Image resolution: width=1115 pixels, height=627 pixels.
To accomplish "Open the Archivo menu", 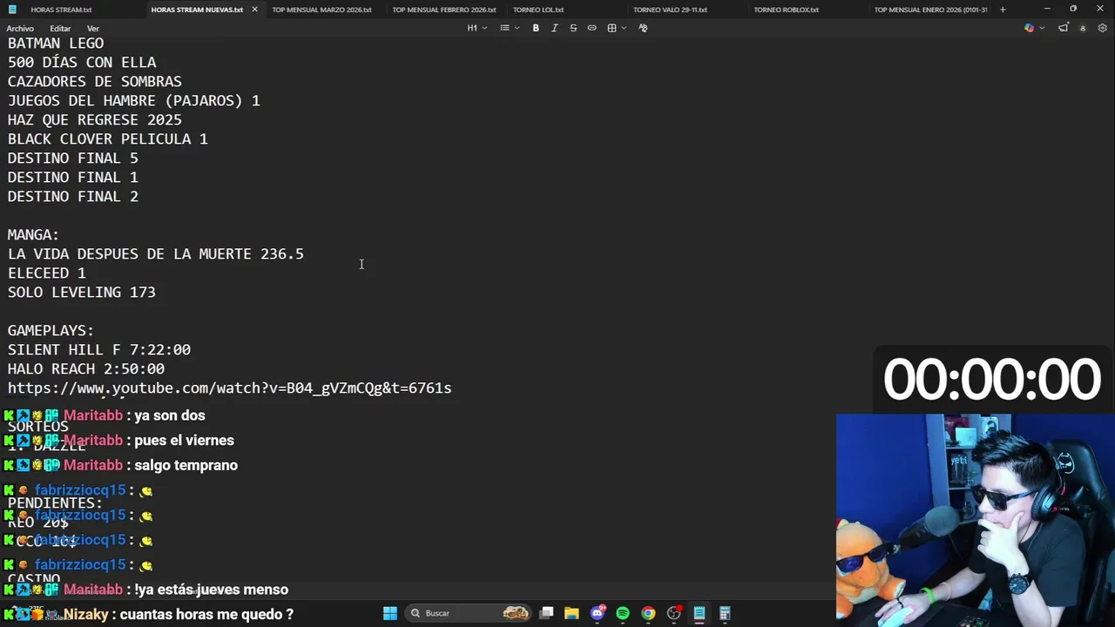I will point(20,29).
